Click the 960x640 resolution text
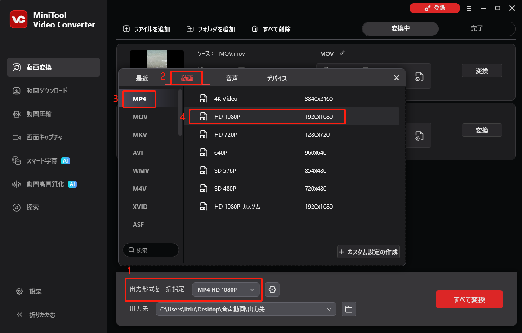Viewport: 522px width, 333px height. 315,152
